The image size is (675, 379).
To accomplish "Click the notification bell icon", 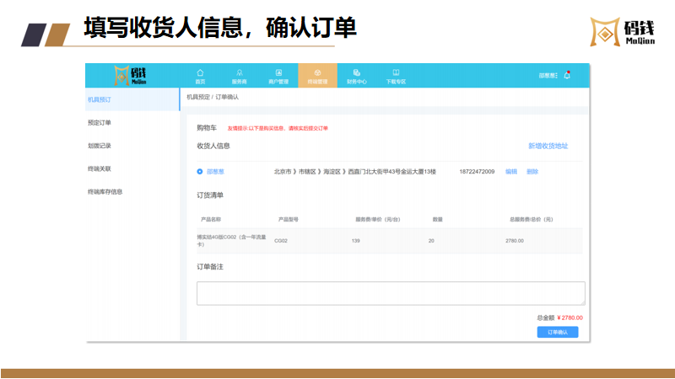I will [x=567, y=75].
